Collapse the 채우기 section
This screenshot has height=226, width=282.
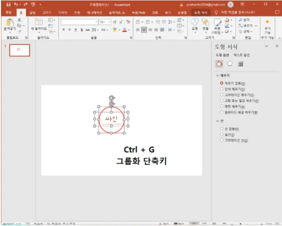click(x=218, y=76)
